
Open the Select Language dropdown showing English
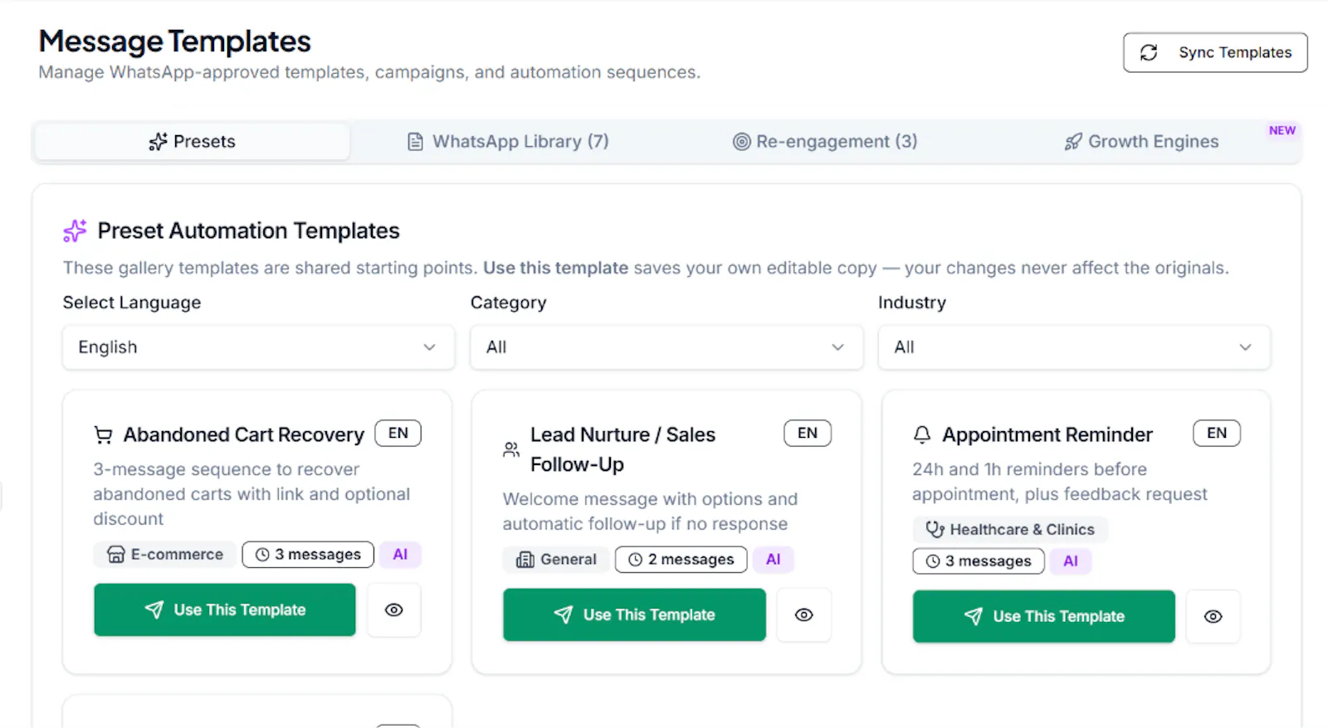tap(258, 347)
